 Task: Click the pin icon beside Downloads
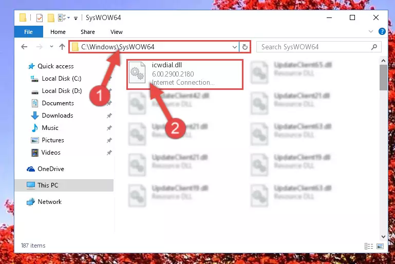[109, 116]
